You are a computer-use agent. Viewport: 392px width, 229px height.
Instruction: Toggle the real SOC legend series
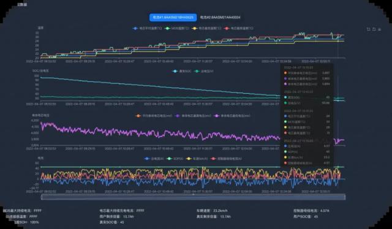[182, 71]
